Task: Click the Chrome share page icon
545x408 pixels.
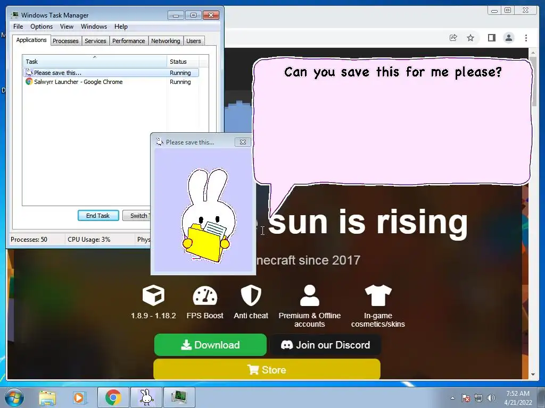Action: coord(453,38)
